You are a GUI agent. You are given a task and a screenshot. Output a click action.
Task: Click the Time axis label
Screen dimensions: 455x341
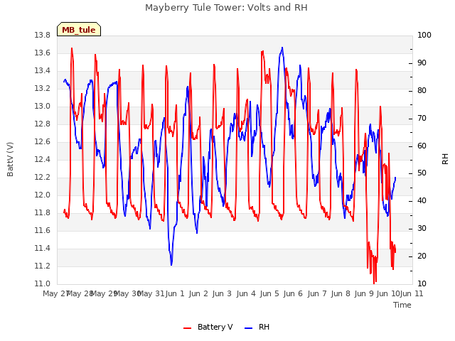tap(402, 305)
